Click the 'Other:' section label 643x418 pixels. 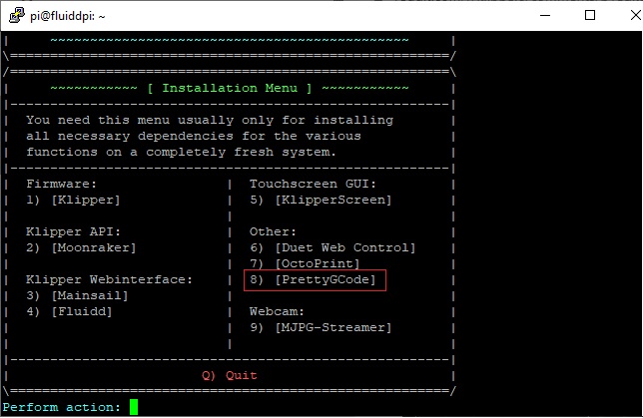tap(273, 232)
